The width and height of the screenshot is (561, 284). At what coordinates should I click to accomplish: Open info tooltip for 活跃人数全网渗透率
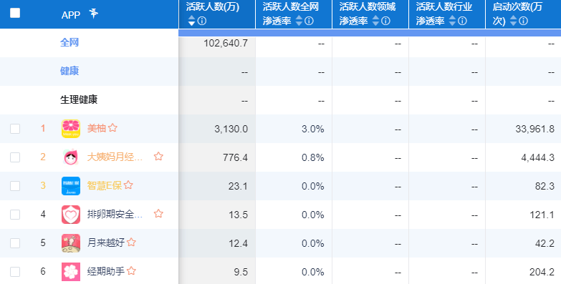(x=309, y=21)
